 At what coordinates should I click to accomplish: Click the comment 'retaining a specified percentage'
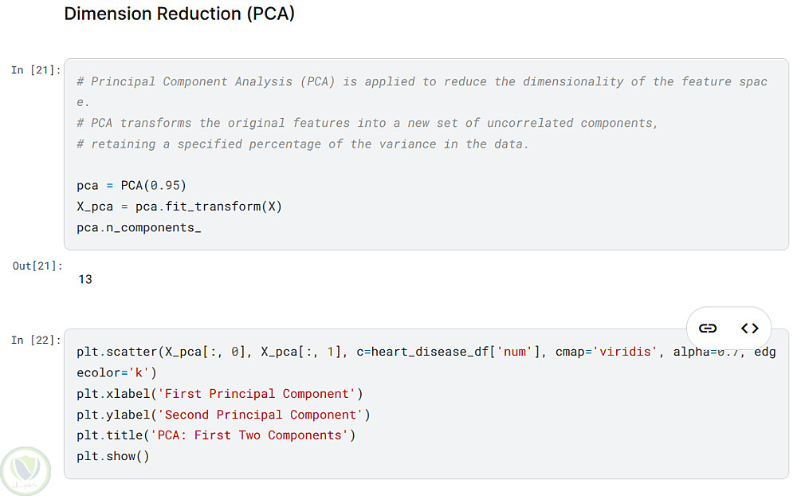303,144
